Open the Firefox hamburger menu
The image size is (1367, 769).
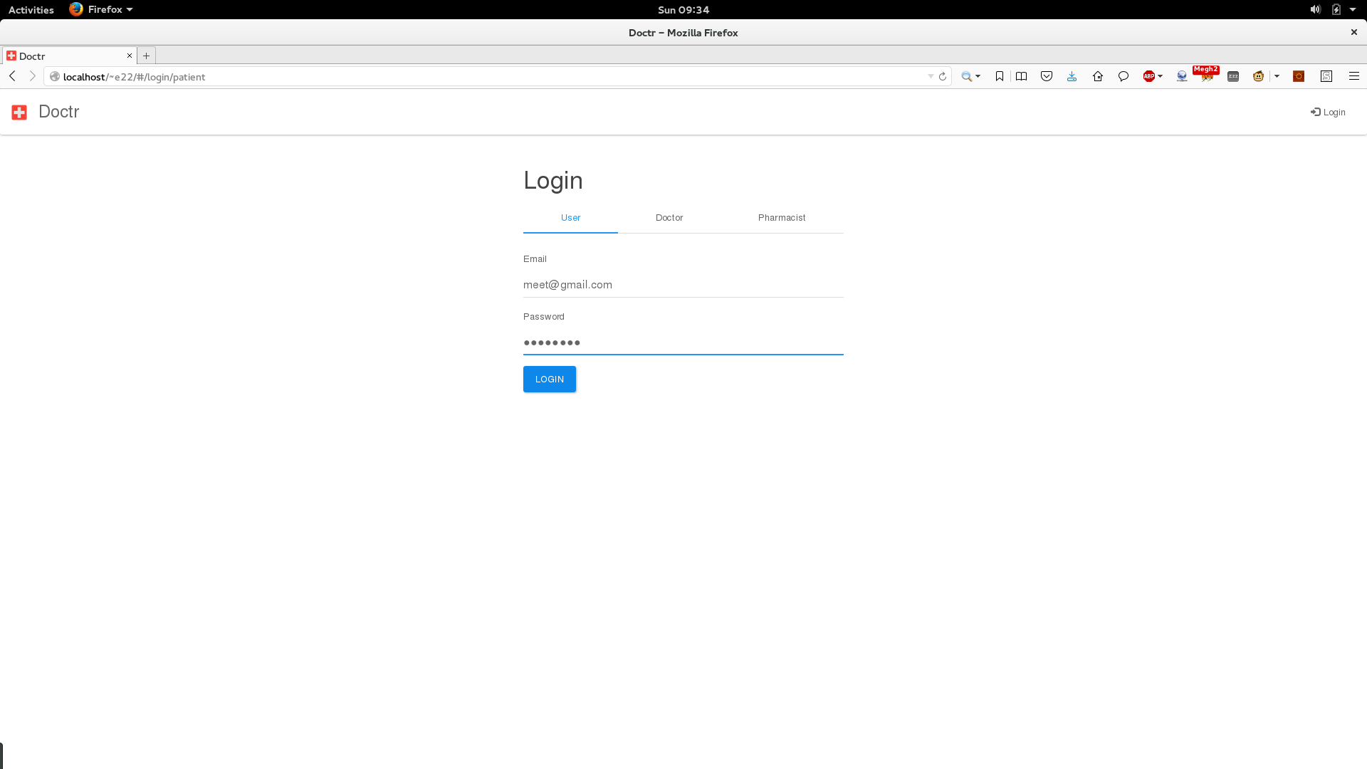(1353, 76)
